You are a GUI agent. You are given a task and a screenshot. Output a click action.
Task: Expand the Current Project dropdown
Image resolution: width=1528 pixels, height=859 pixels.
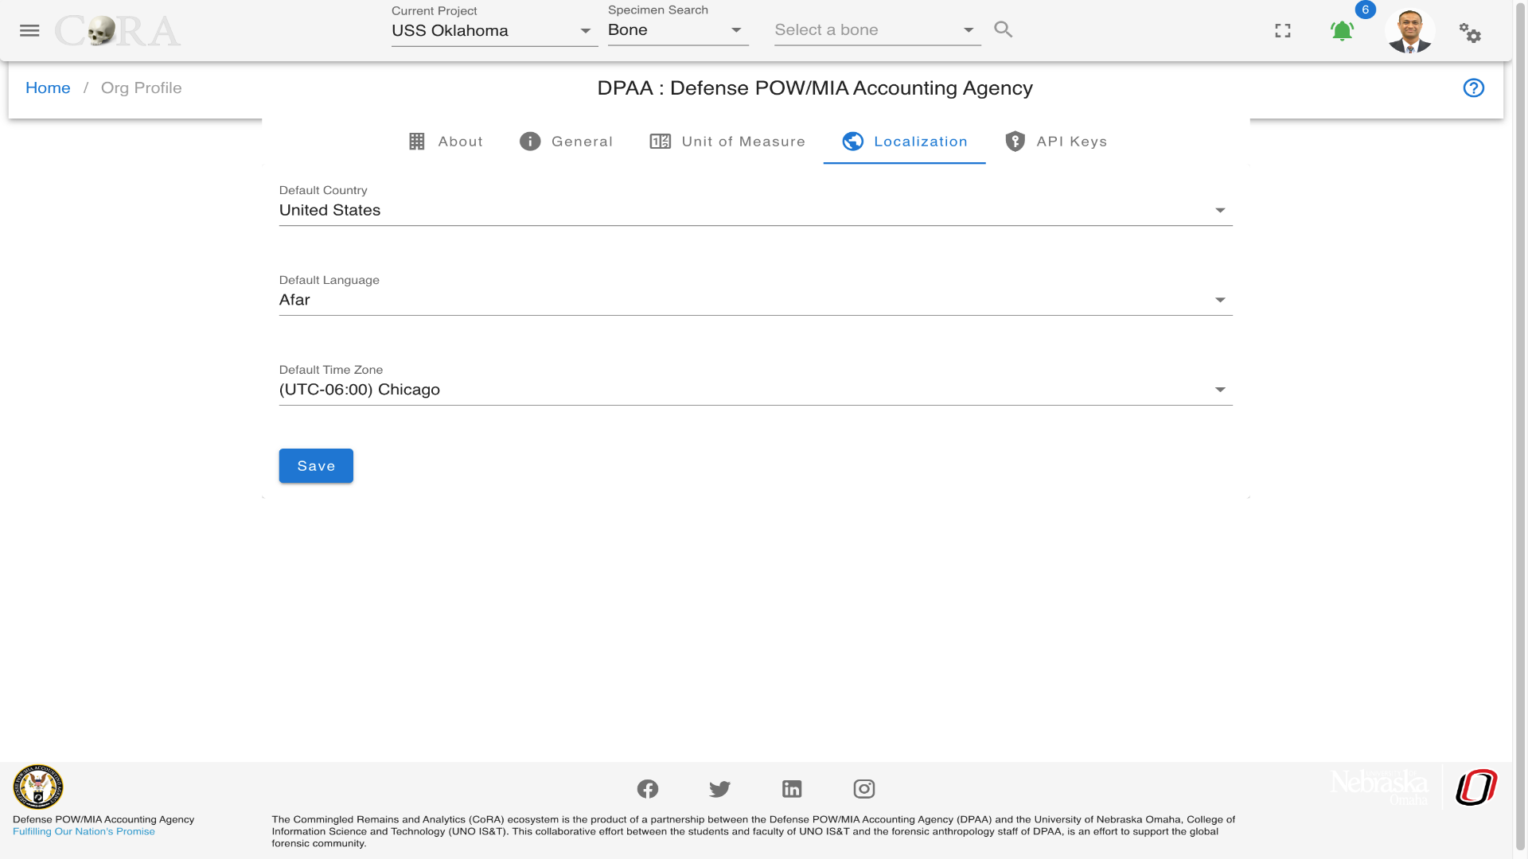point(494,31)
